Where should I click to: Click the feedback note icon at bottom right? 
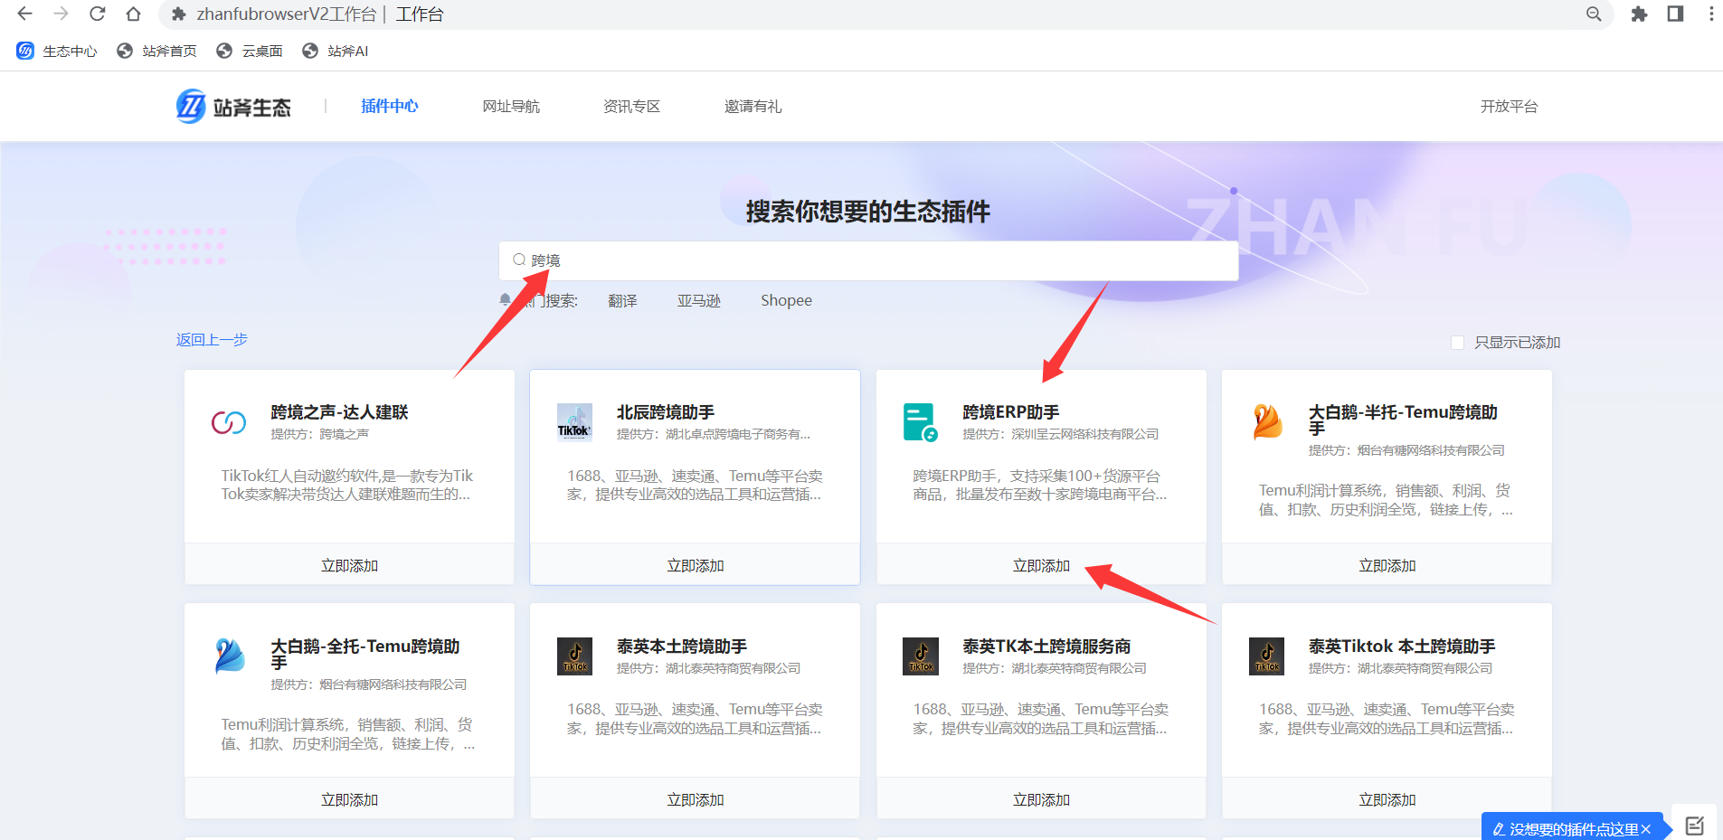pos(1694,825)
